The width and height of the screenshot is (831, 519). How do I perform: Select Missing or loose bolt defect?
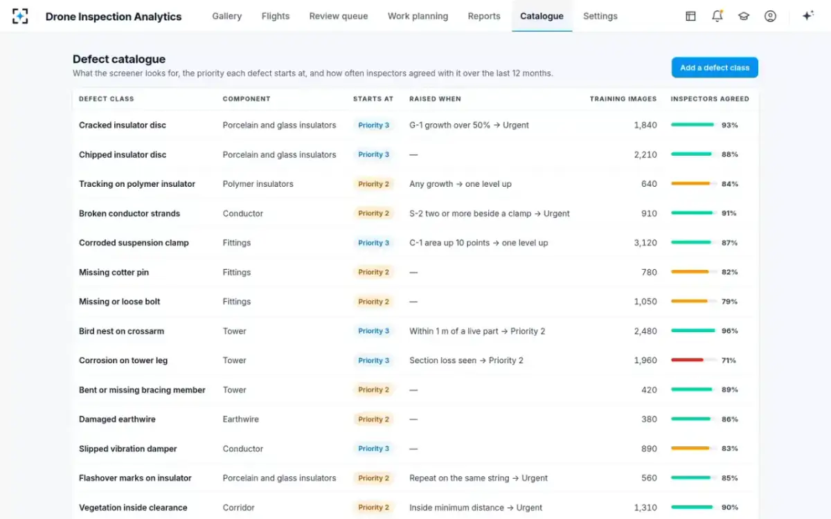point(120,302)
